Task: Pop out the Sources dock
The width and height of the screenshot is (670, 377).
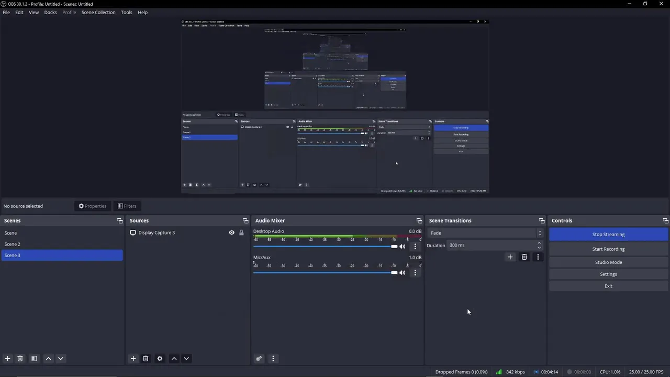Action: click(x=245, y=220)
